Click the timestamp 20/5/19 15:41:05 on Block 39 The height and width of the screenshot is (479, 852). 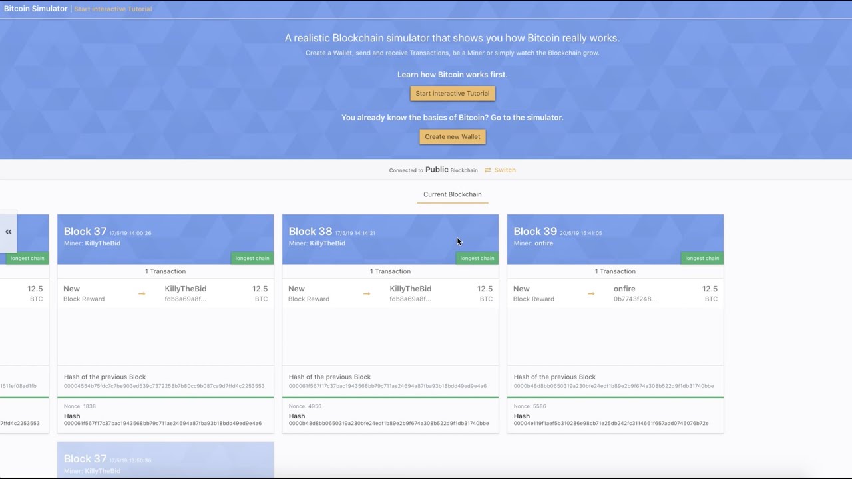pos(581,233)
